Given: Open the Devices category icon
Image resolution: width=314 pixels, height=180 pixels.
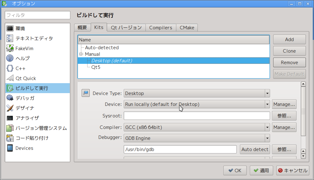Looking at the screenshot, I should [x=10, y=148].
